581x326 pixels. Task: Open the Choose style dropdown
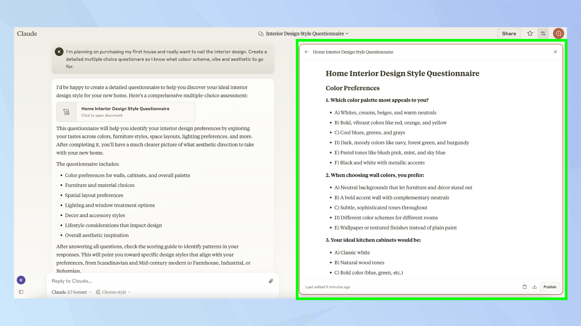114,292
